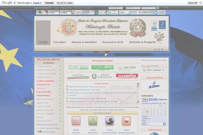This screenshot has width=203, height=135.
Task: Open Amministrazione Trasparente Segreteria Digitale banner
Action: (x=78, y=67)
